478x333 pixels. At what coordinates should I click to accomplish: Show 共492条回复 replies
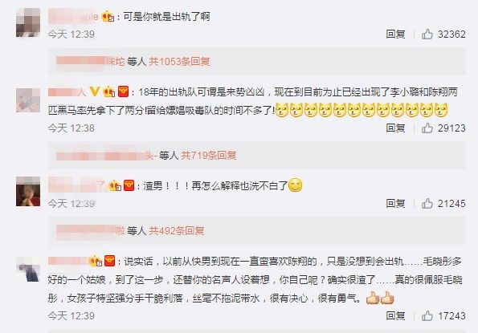pos(177,231)
